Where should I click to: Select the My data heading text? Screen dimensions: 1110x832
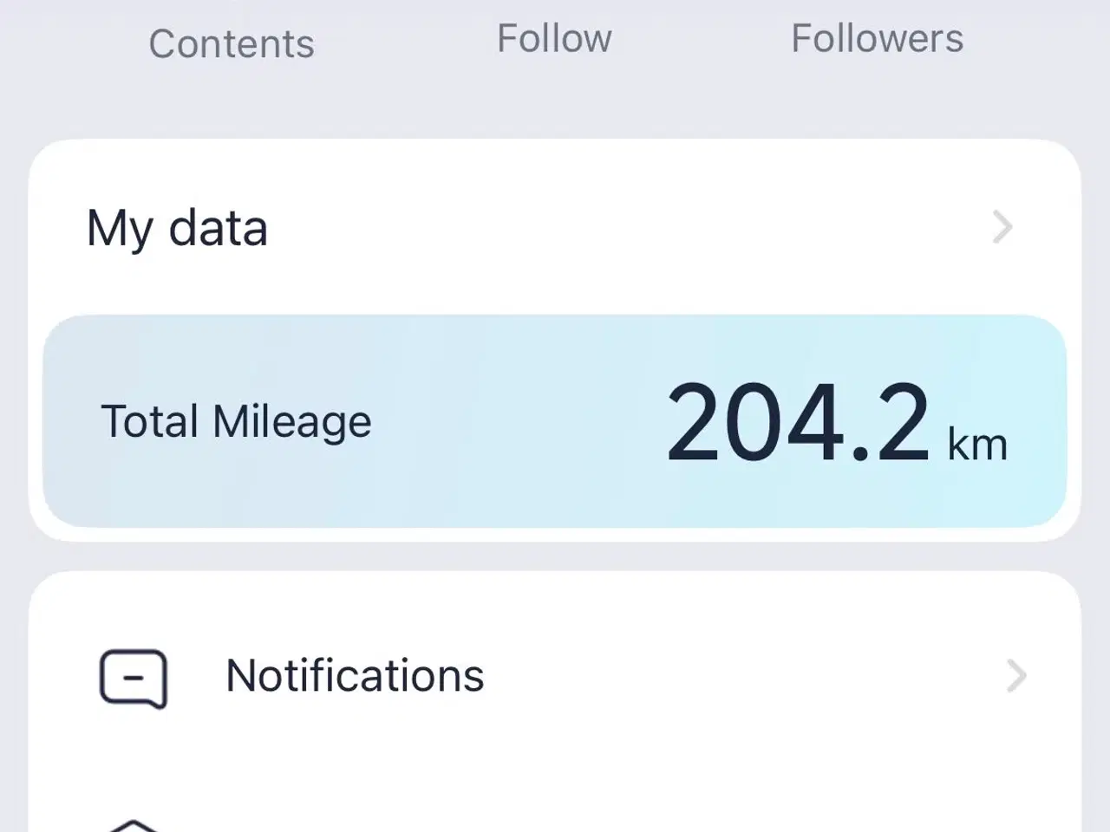pyautogui.click(x=177, y=229)
